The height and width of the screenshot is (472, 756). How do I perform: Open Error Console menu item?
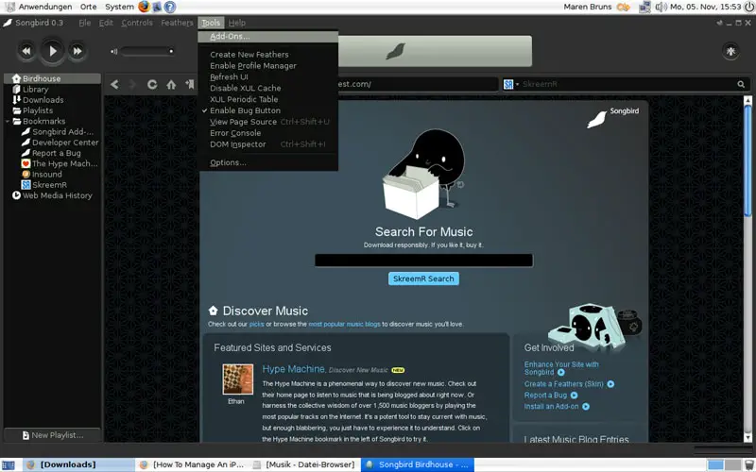point(267,133)
